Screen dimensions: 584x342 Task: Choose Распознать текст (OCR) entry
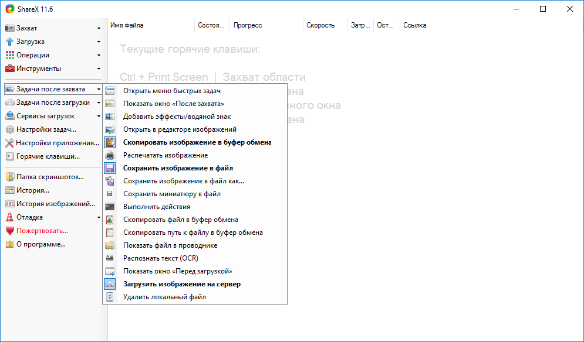pyautogui.click(x=195, y=258)
